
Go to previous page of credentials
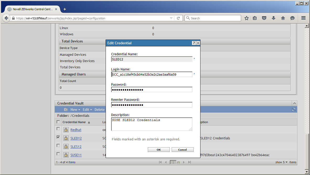(x=166, y=162)
